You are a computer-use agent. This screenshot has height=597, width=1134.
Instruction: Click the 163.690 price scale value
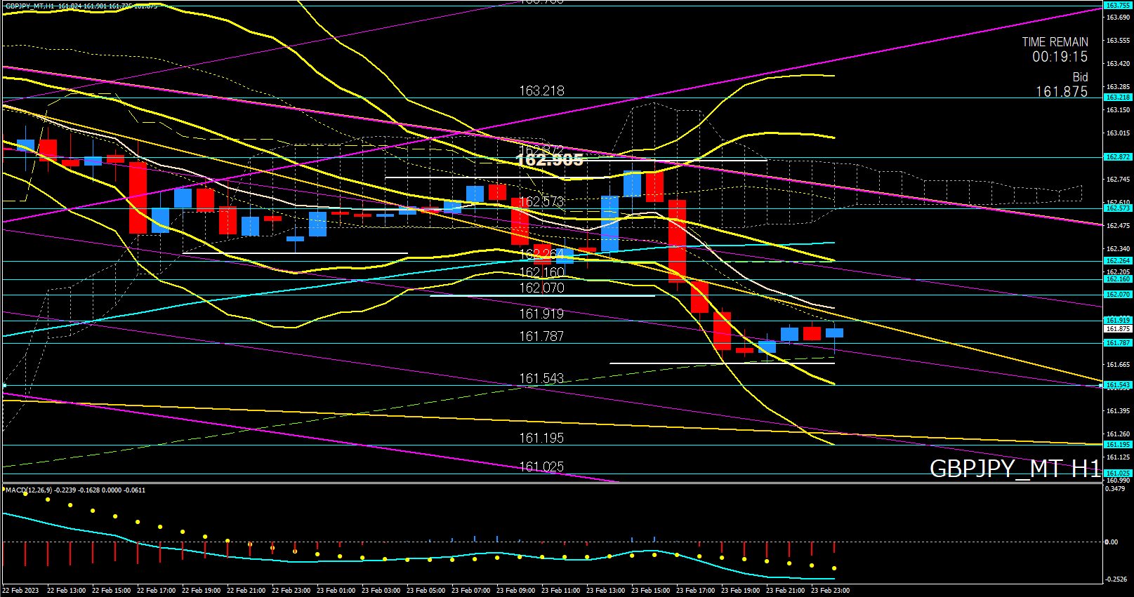[1118, 17]
